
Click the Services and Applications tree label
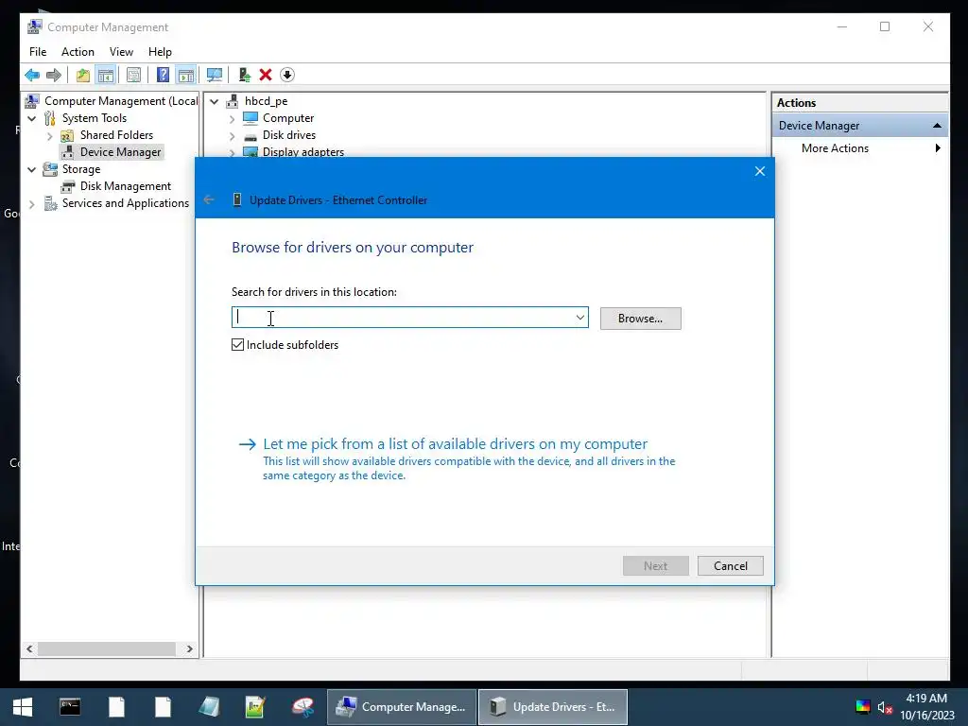[x=126, y=203]
